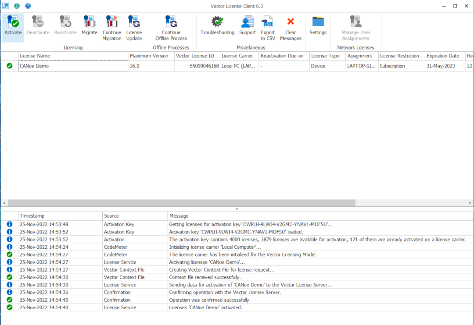Sort by the License Type column header

pos(328,56)
